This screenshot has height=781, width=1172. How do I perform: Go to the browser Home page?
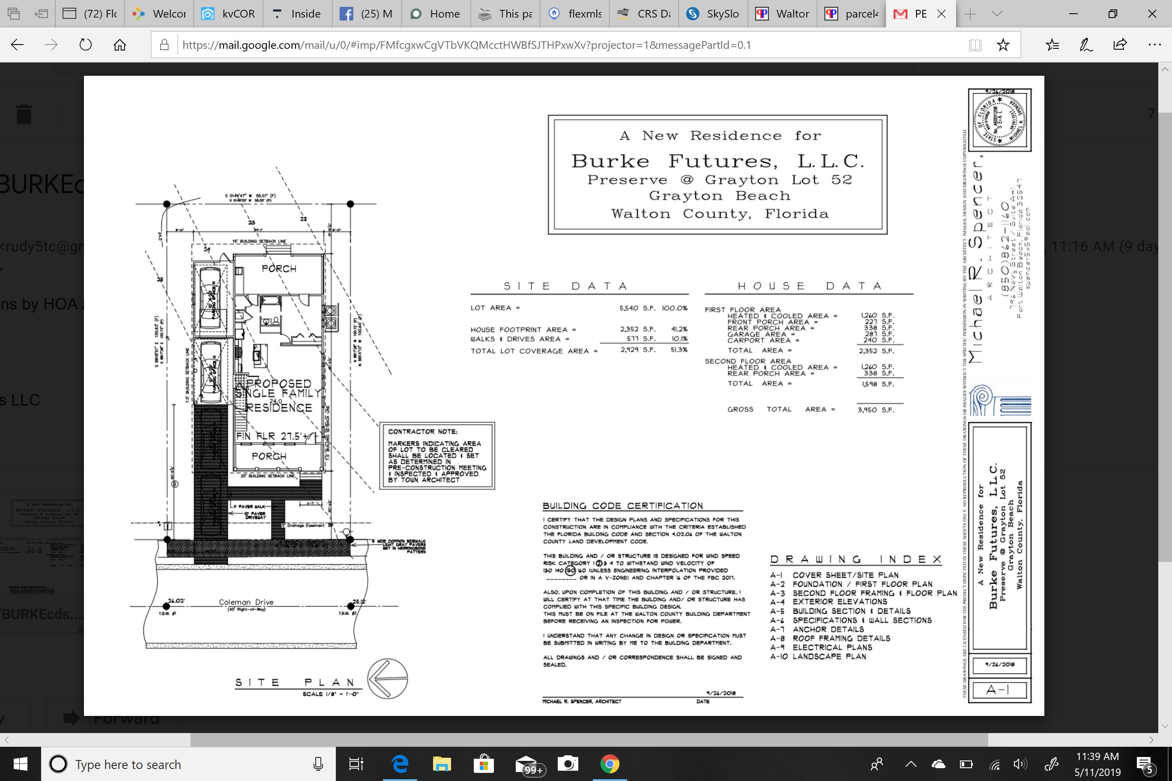pos(120,45)
